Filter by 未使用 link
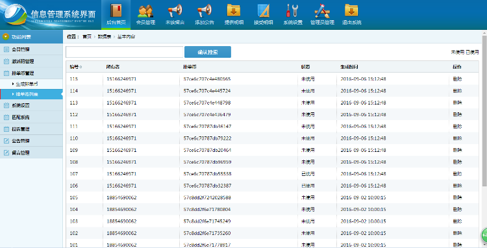487x248 pixels. click(458, 52)
